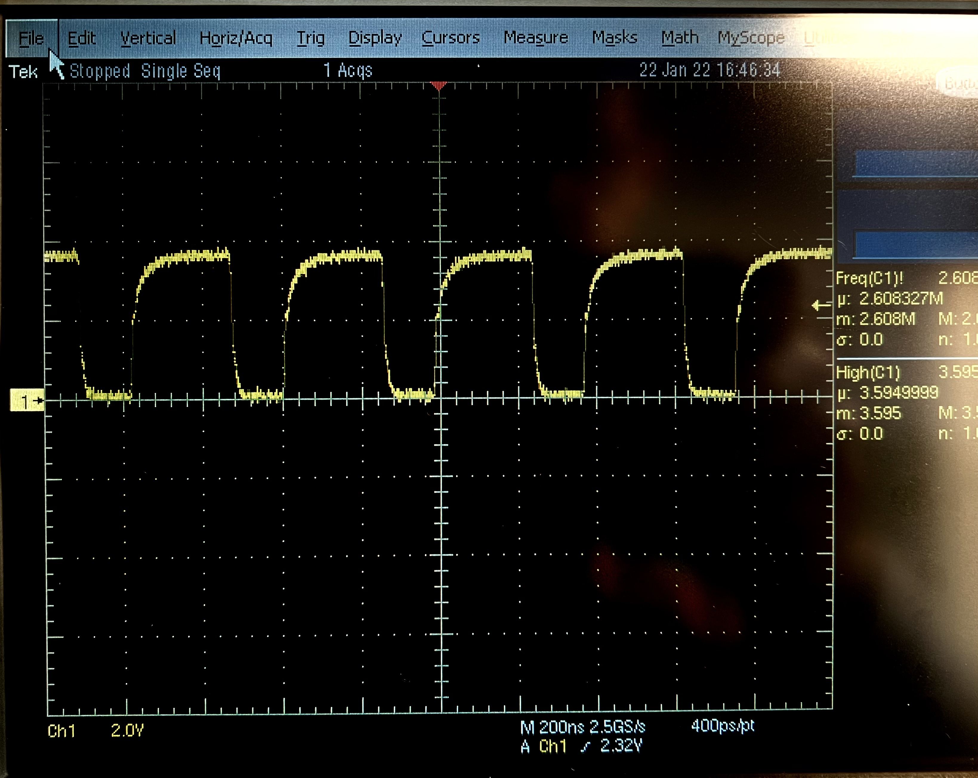Click the Tek logo
The width and height of the screenshot is (978, 778).
[23, 72]
